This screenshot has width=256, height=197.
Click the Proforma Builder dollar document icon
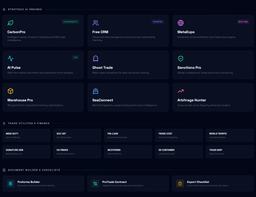click(x=10, y=183)
